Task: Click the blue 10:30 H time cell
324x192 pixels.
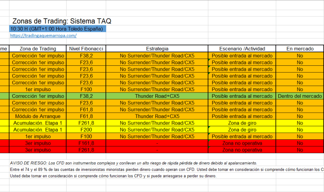Action: click(x=58, y=29)
